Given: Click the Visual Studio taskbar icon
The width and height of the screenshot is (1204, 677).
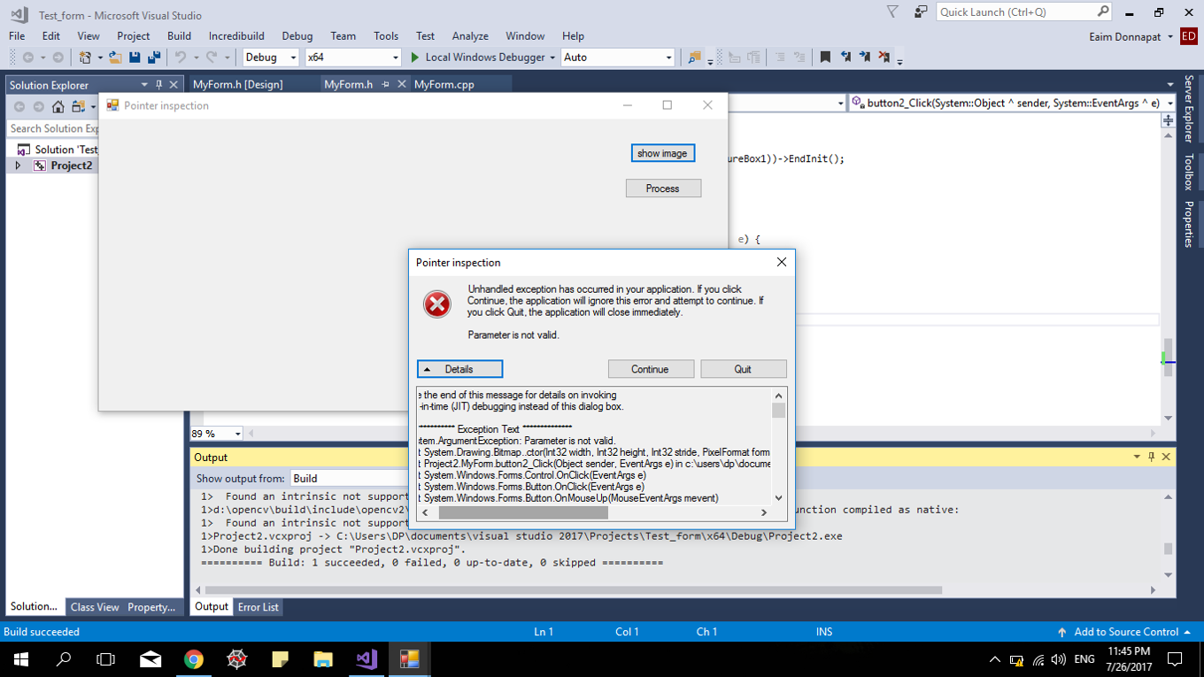Looking at the screenshot, I should coord(366,659).
